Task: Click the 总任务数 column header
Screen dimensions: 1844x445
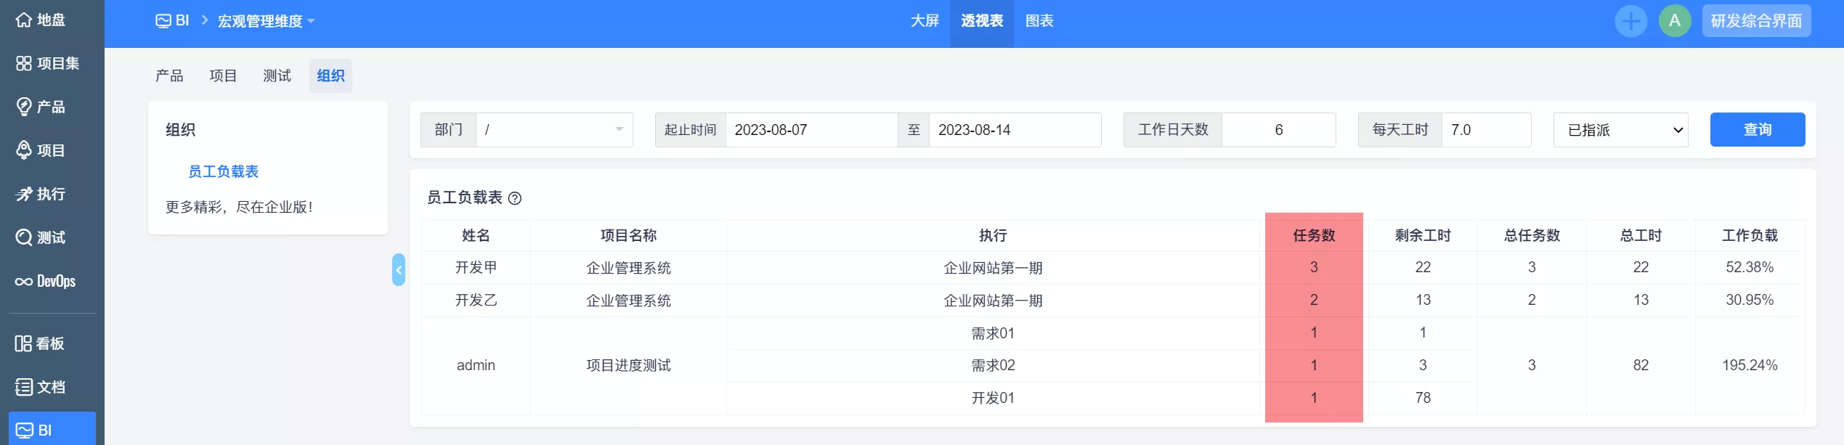Action: (x=1532, y=235)
